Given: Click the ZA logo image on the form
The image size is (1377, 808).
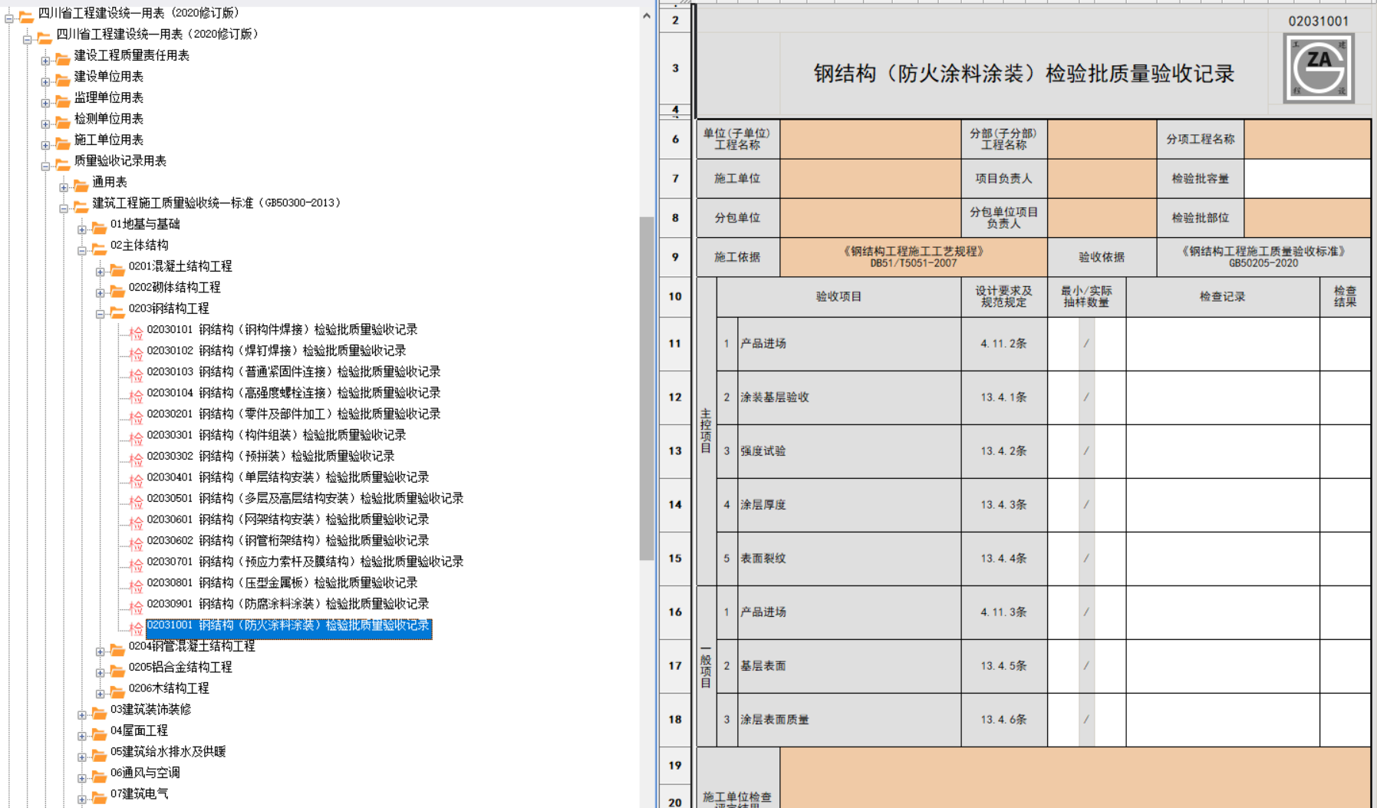Looking at the screenshot, I should [1318, 68].
